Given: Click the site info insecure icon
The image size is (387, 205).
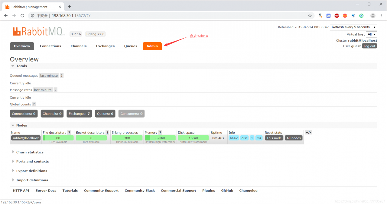Looking at the screenshot, I should (33, 16).
